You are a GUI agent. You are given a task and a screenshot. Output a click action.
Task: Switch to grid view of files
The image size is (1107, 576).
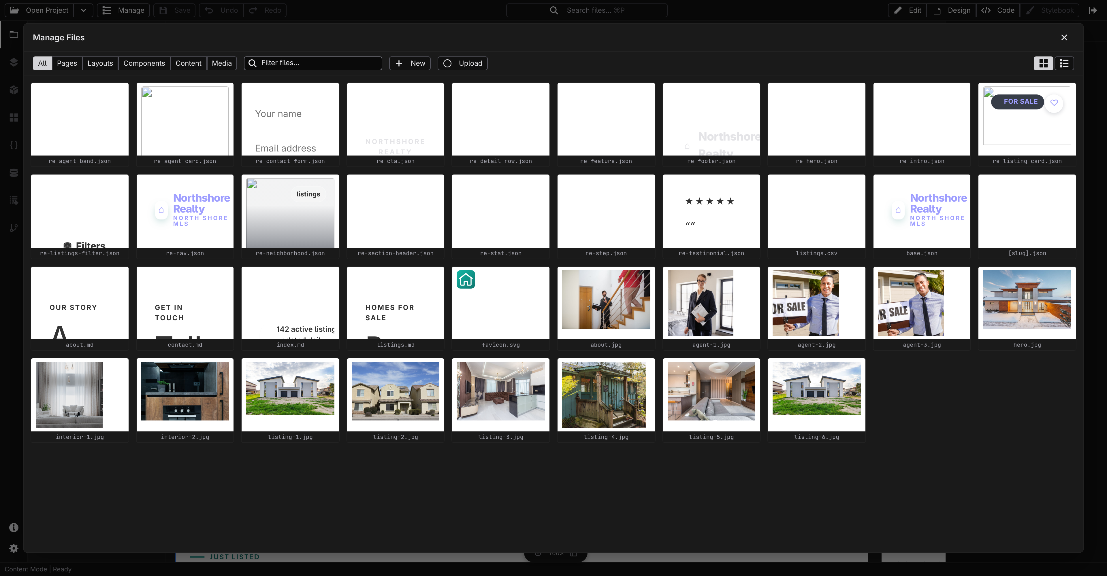click(1043, 63)
